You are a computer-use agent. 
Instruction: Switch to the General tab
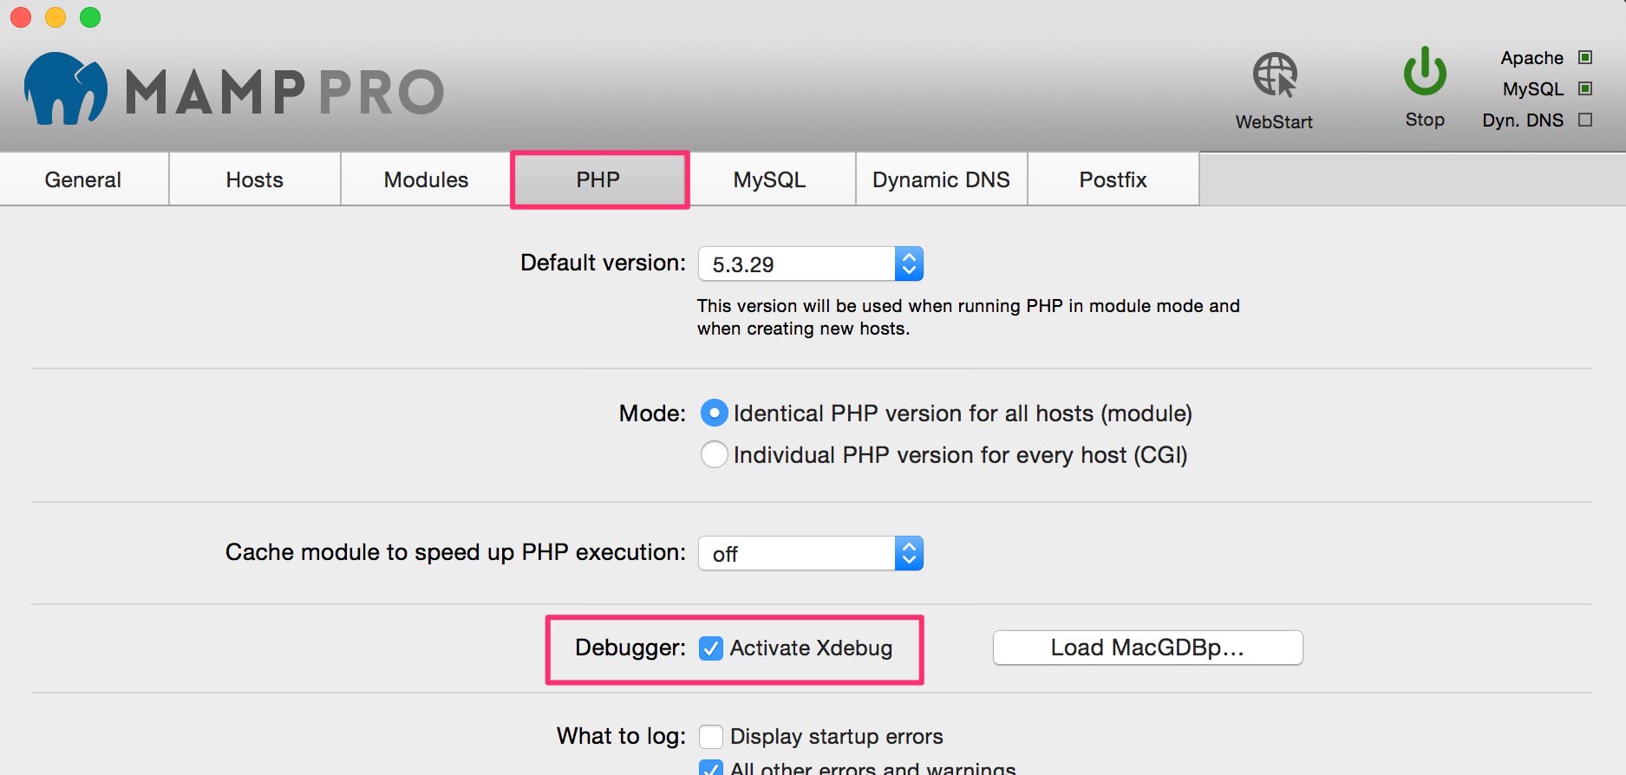pos(83,179)
